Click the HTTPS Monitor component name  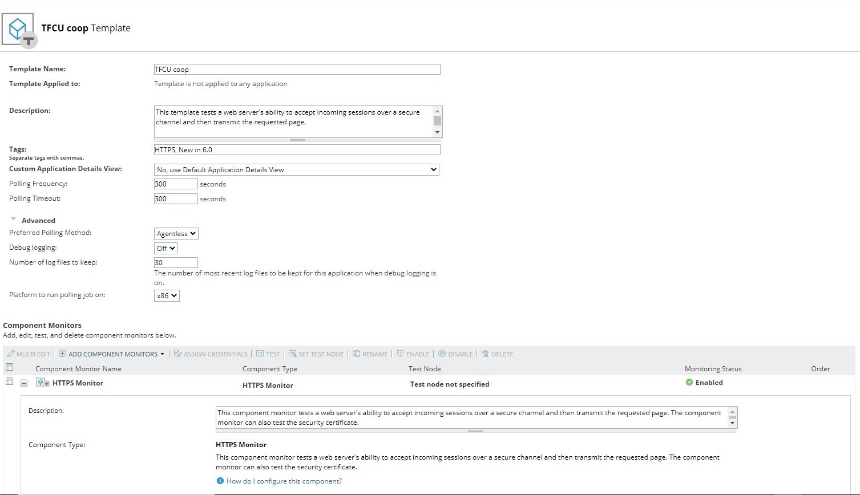coord(78,383)
